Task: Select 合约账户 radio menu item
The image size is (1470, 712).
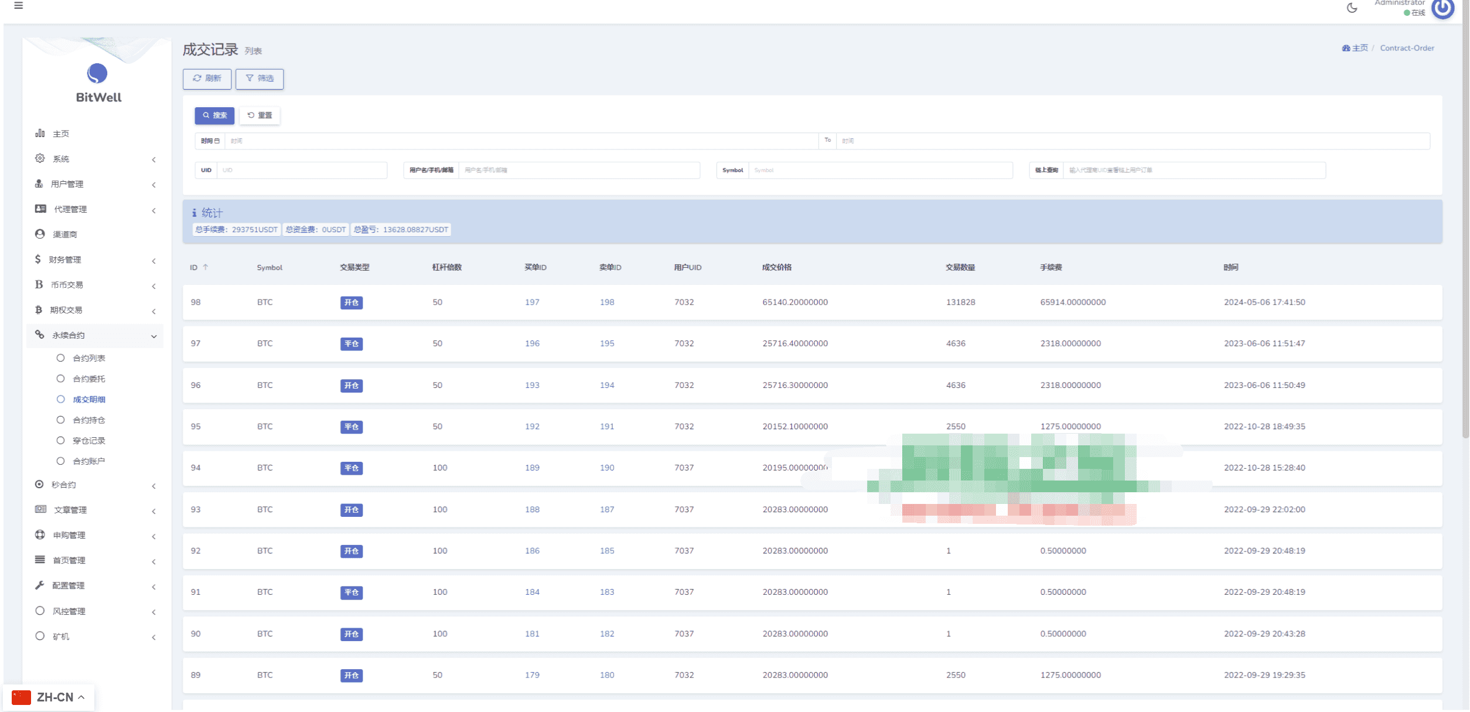Action: pyautogui.click(x=81, y=461)
